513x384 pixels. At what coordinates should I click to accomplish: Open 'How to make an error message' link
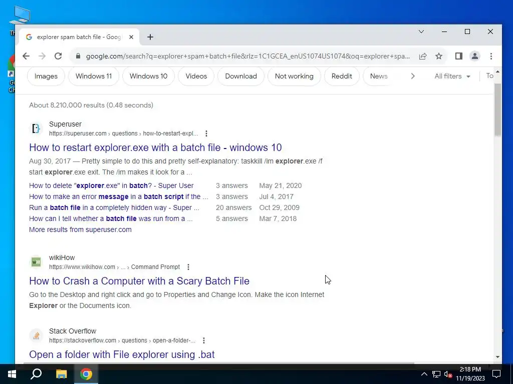(118, 196)
